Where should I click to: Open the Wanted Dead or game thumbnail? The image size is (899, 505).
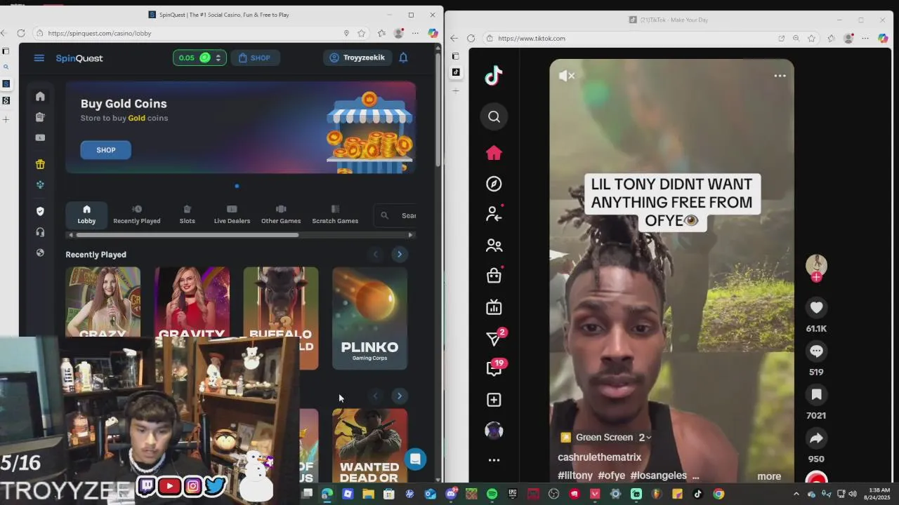(369, 445)
